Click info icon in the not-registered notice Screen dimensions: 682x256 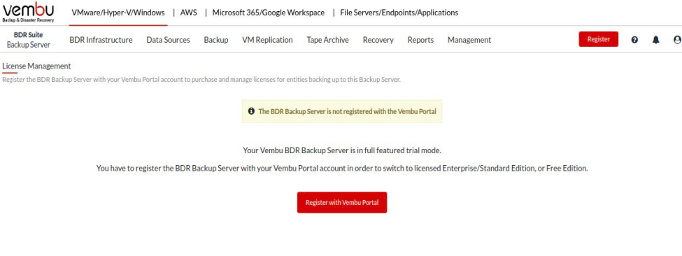coord(251,111)
